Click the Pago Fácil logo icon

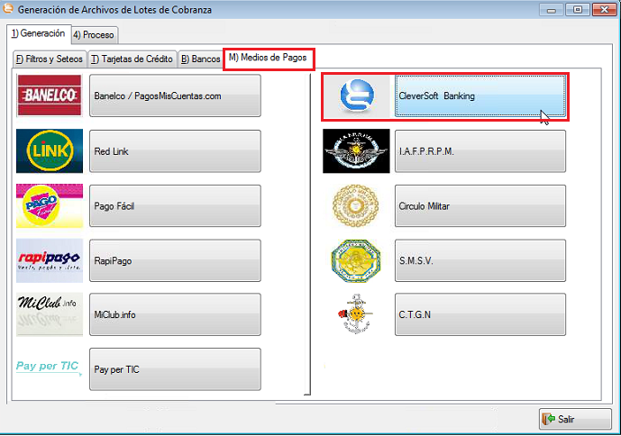tap(49, 206)
